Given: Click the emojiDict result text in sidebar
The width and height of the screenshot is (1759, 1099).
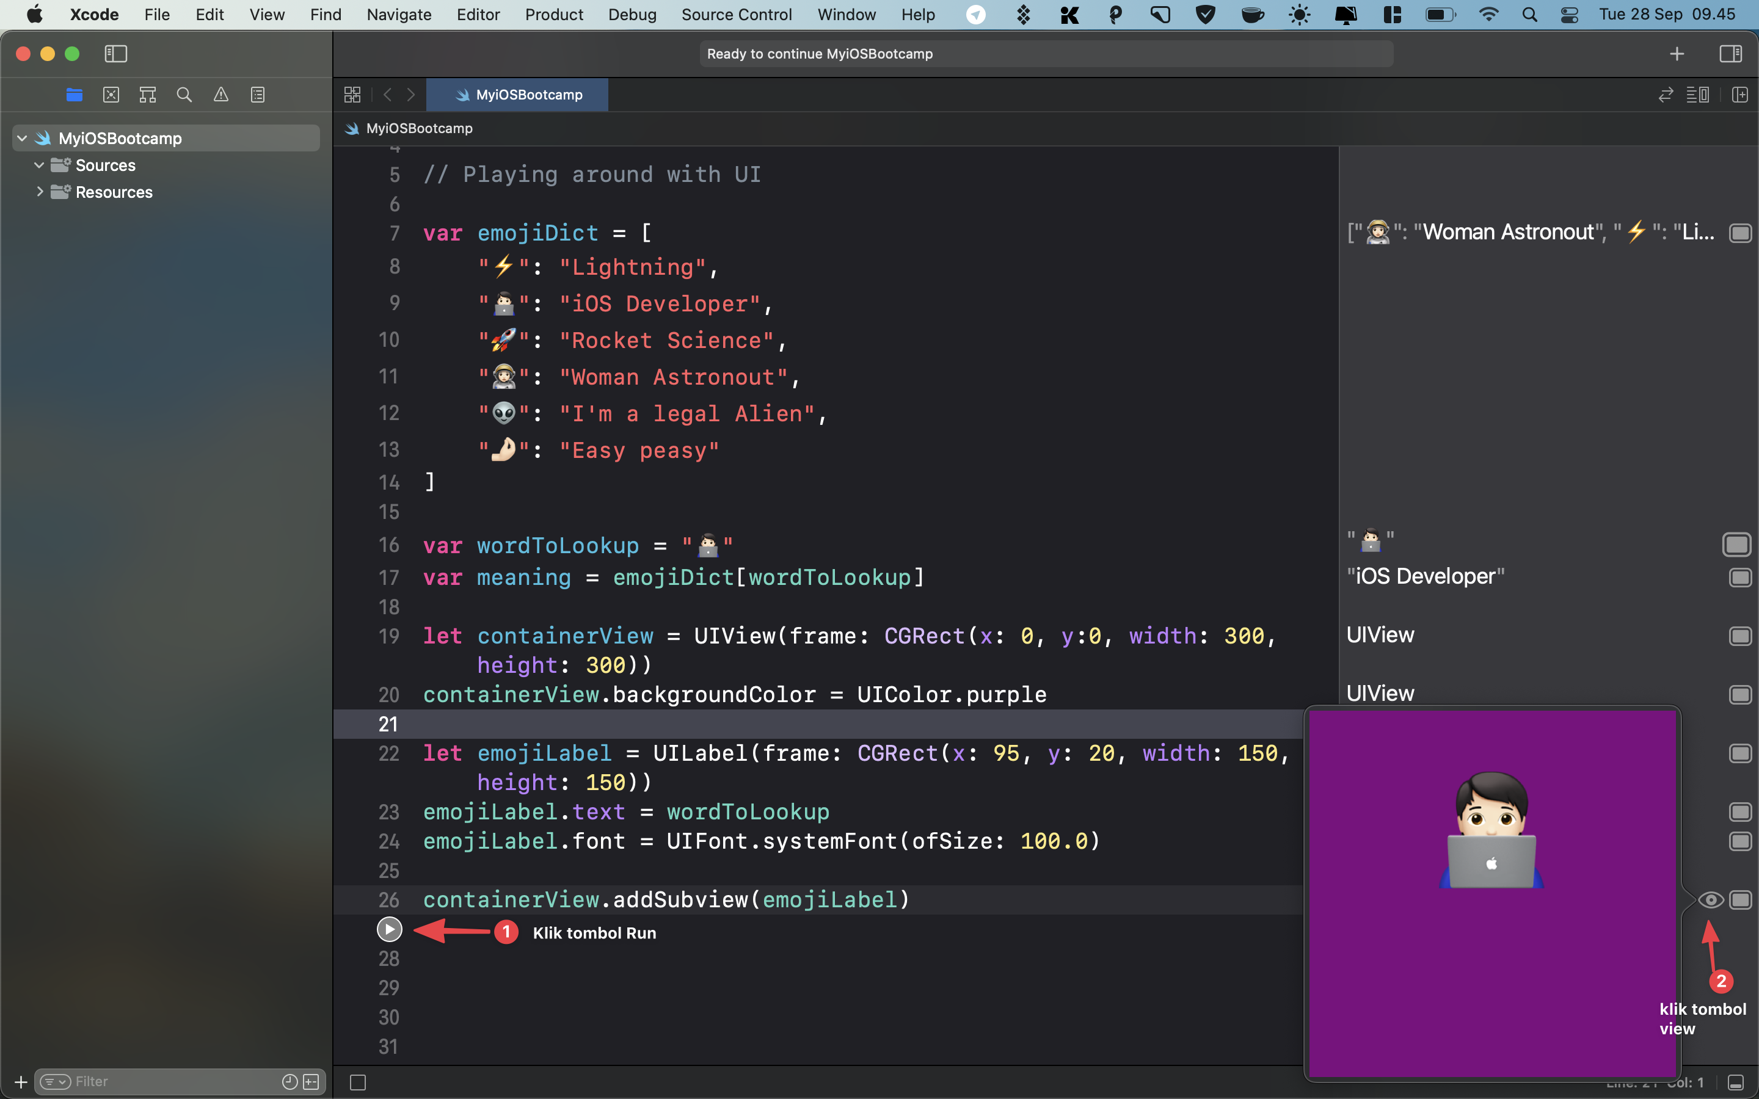Looking at the screenshot, I should [1531, 233].
